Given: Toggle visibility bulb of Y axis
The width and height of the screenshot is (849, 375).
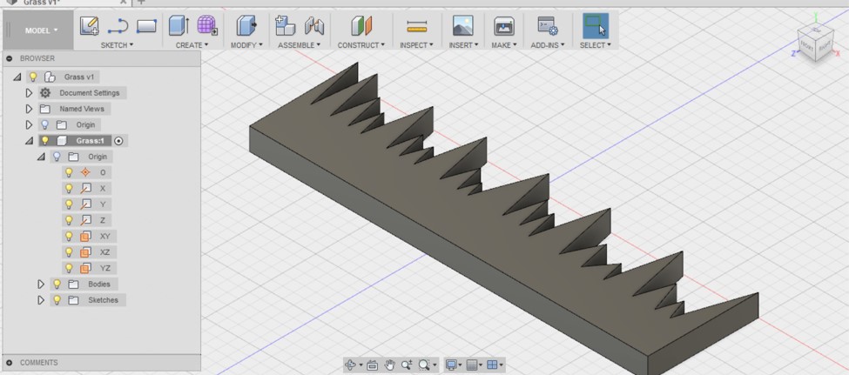Looking at the screenshot, I should coord(69,204).
